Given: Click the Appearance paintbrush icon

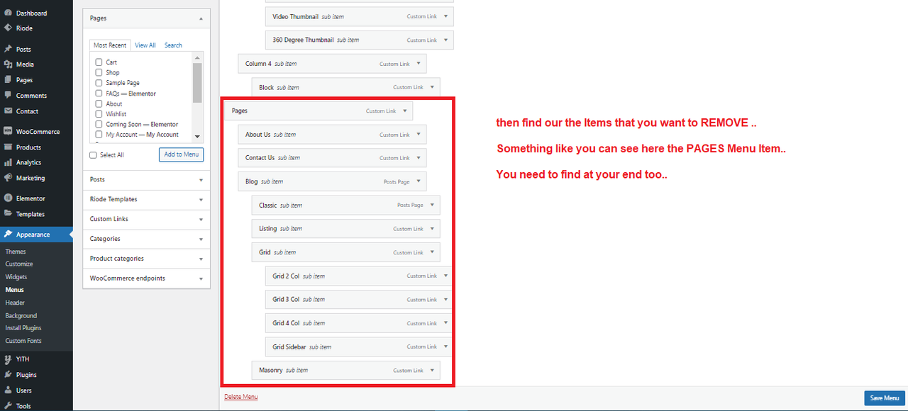Looking at the screenshot, I should coord(8,235).
